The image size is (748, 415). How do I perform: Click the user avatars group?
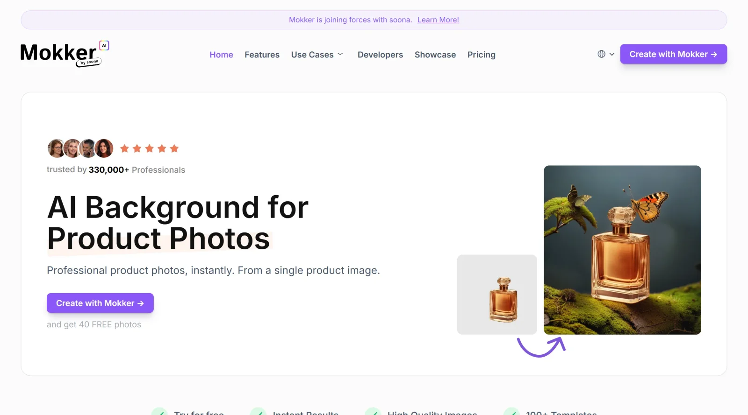(x=80, y=148)
